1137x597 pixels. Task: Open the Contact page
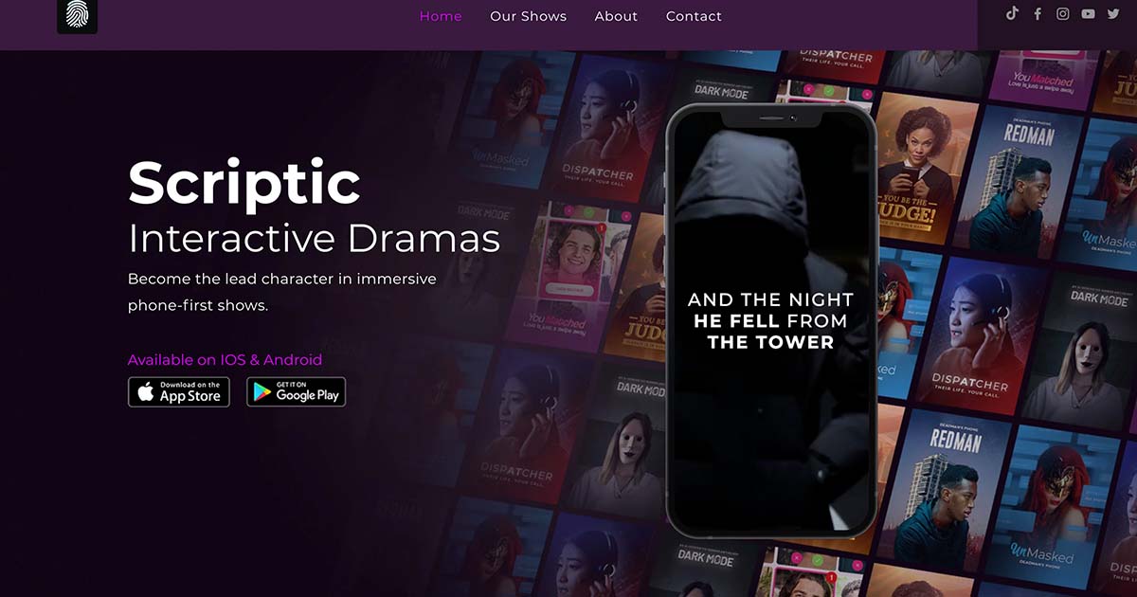coord(694,16)
